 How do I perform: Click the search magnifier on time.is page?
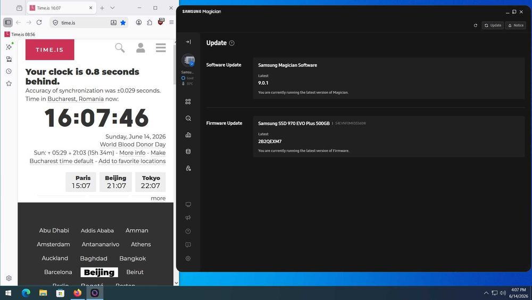(120, 48)
